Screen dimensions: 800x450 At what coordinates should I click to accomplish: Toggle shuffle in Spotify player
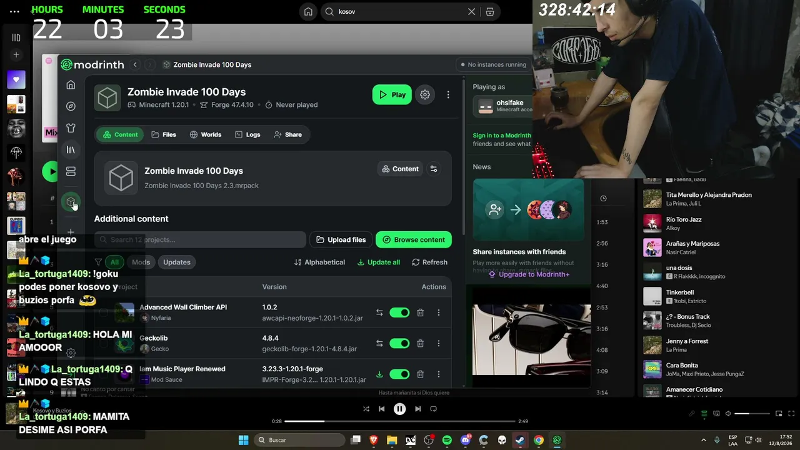click(366, 409)
